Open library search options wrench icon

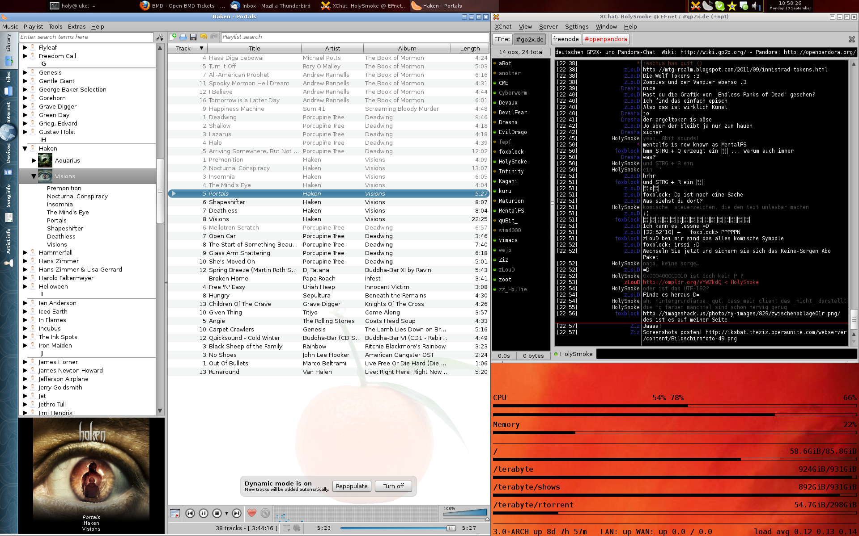160,37
